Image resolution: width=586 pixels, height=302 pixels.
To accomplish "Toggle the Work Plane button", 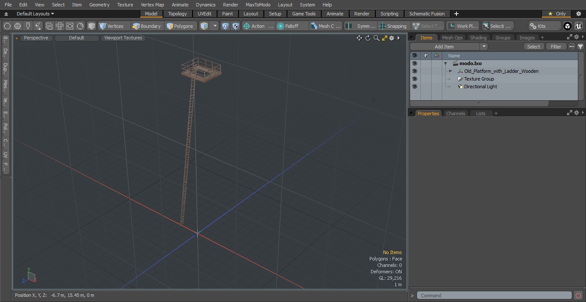I will pos(462,26).
